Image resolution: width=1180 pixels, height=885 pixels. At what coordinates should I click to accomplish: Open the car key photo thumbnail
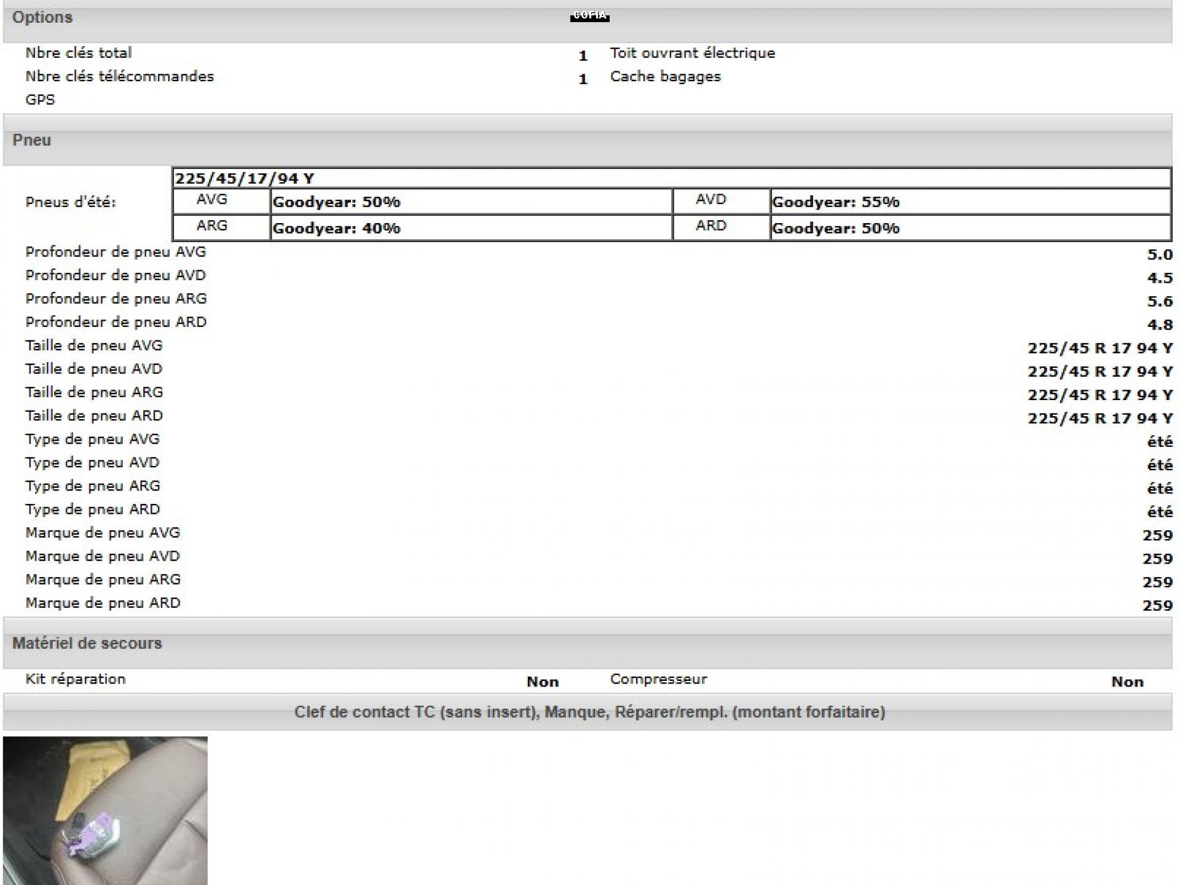[x=105, y=810]
